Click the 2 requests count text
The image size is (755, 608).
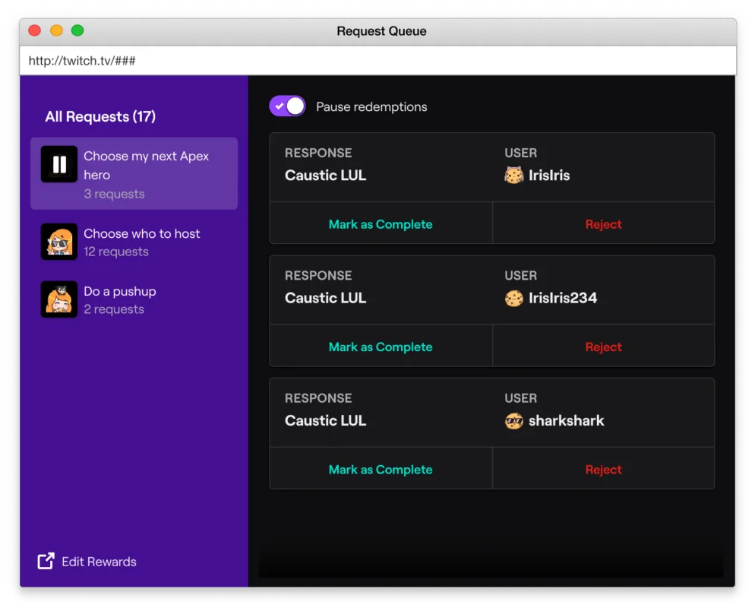click(x=114, y=309)
